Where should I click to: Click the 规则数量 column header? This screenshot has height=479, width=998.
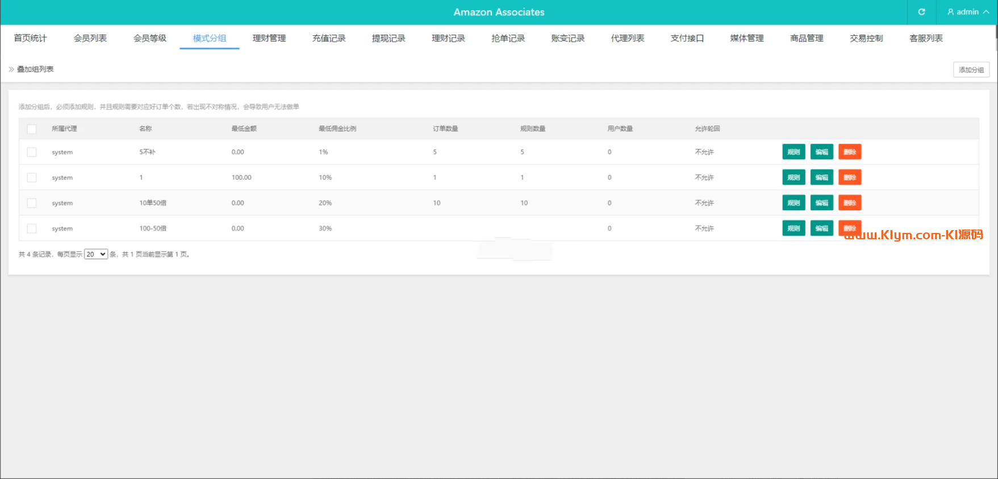click(x=533, y=128)
